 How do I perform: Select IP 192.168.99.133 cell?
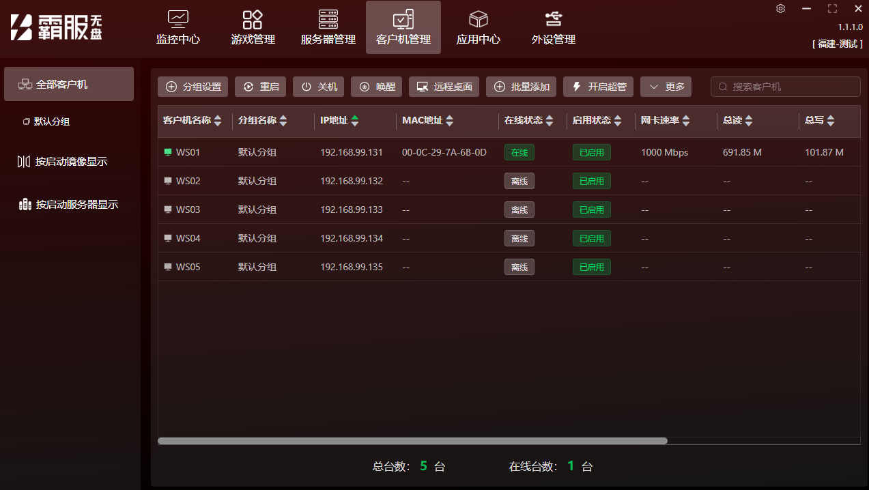[352, 210]
